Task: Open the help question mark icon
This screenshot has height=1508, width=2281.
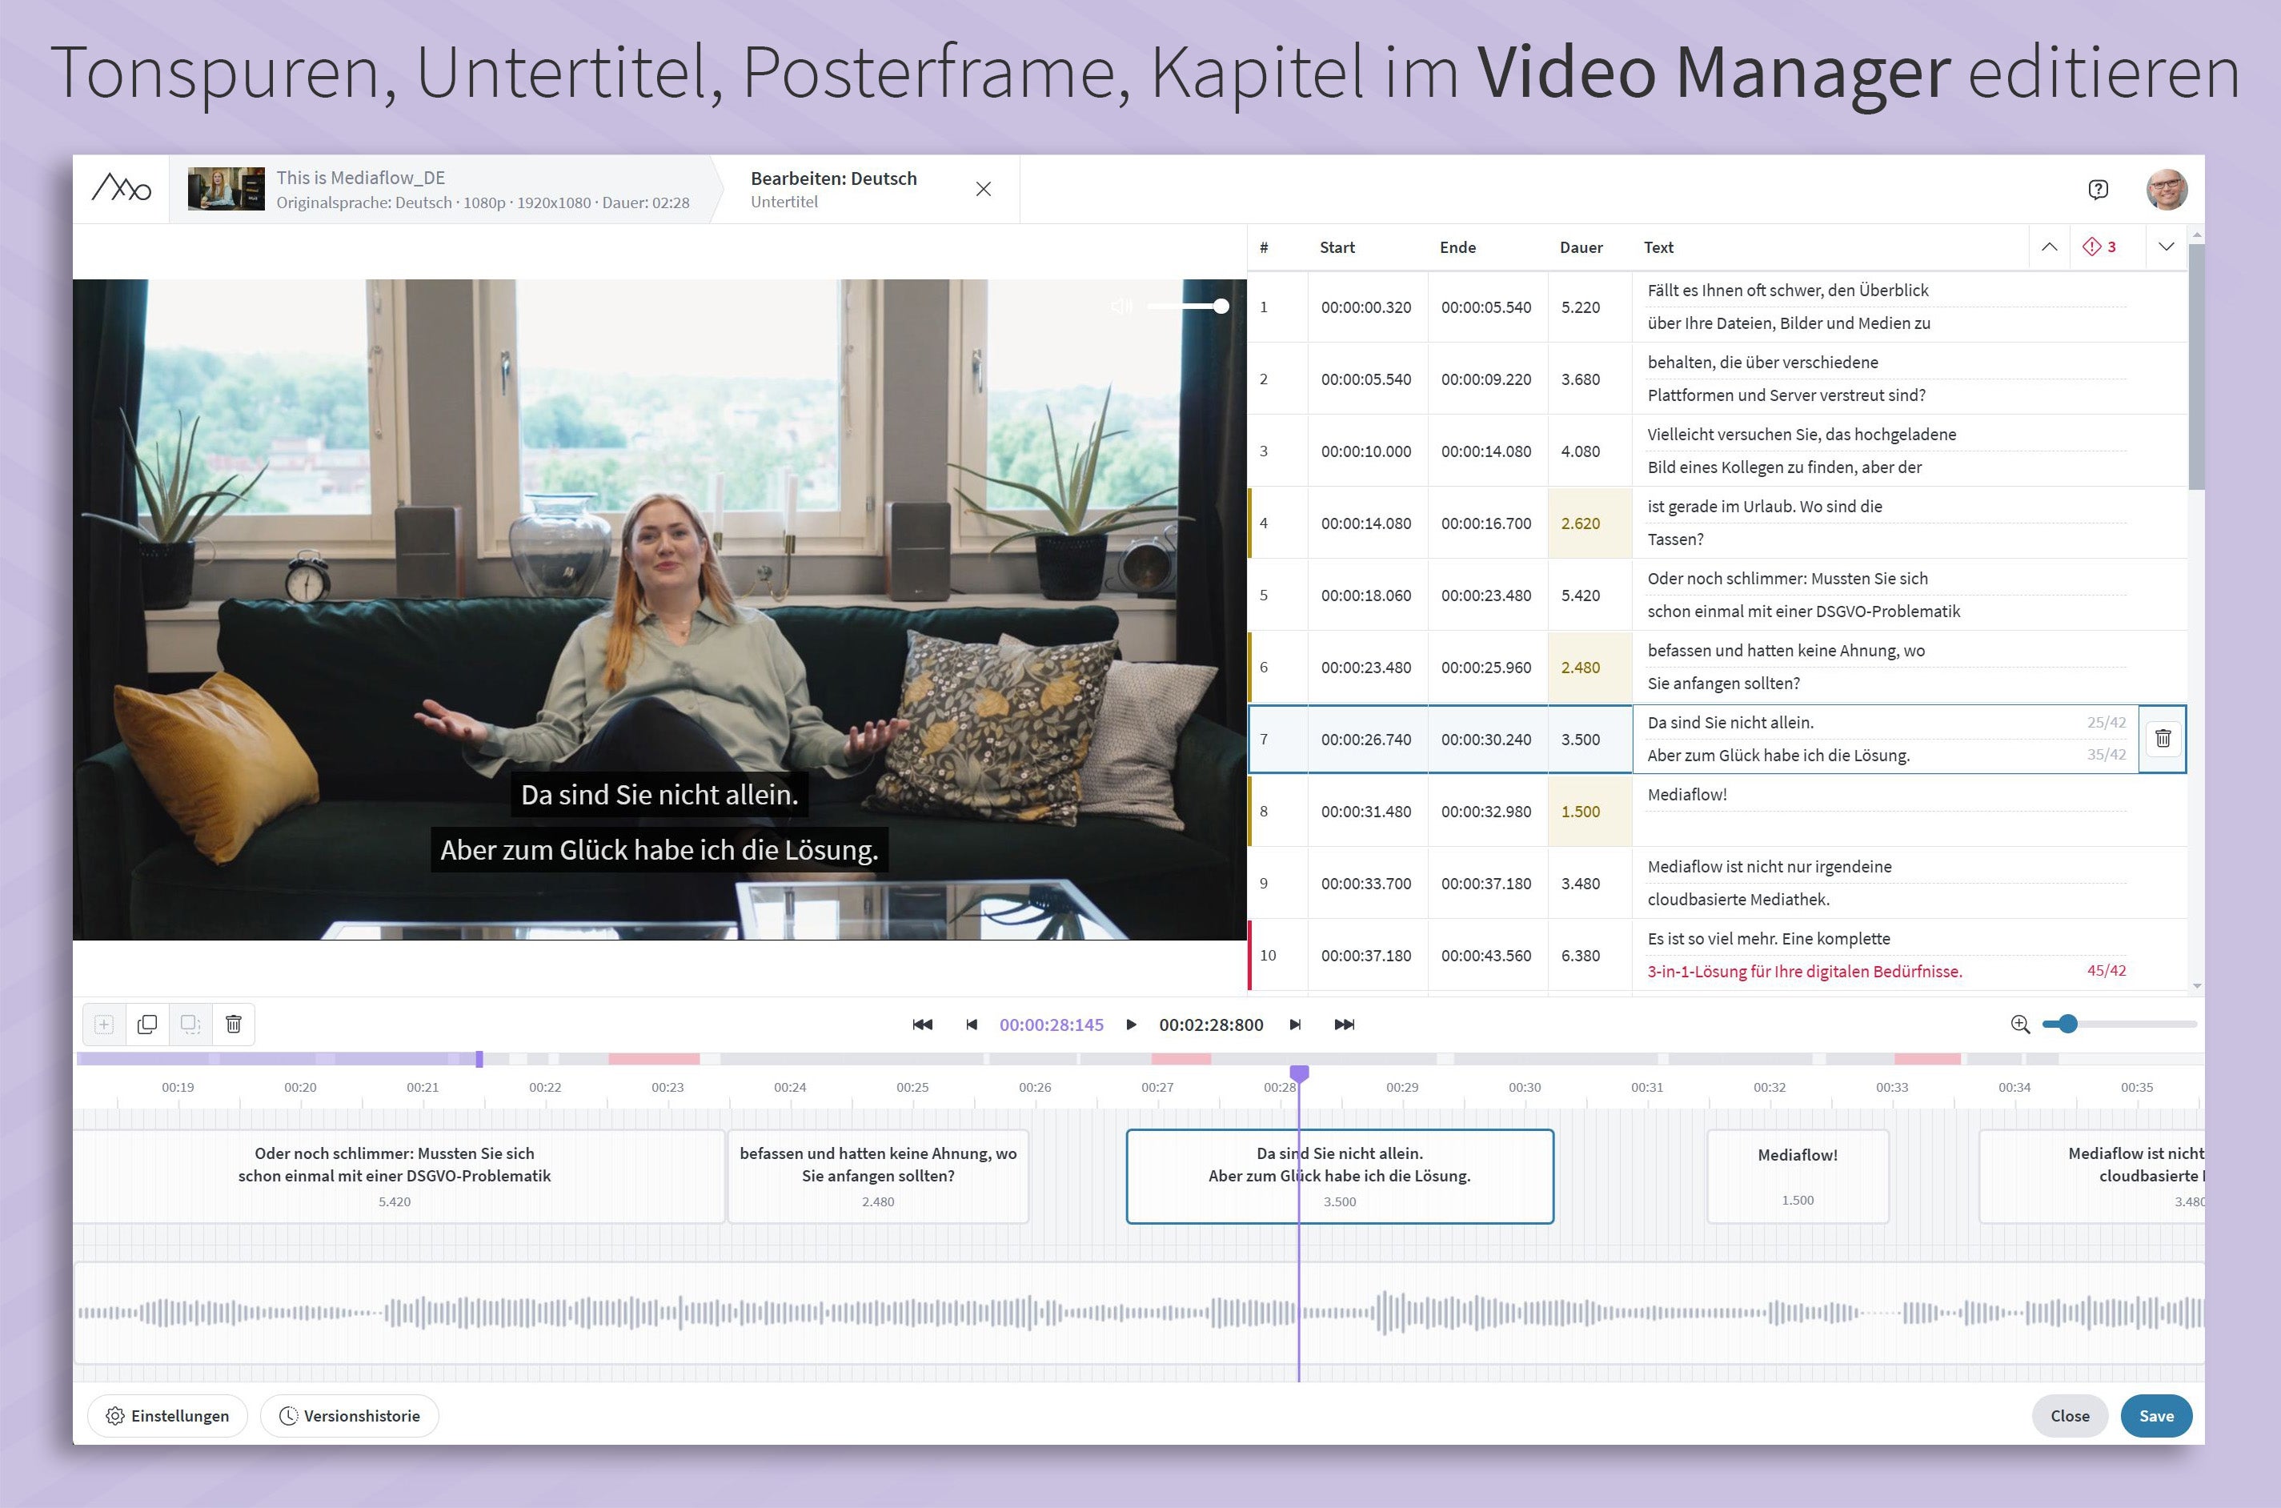Action: tap(2099, 190)
